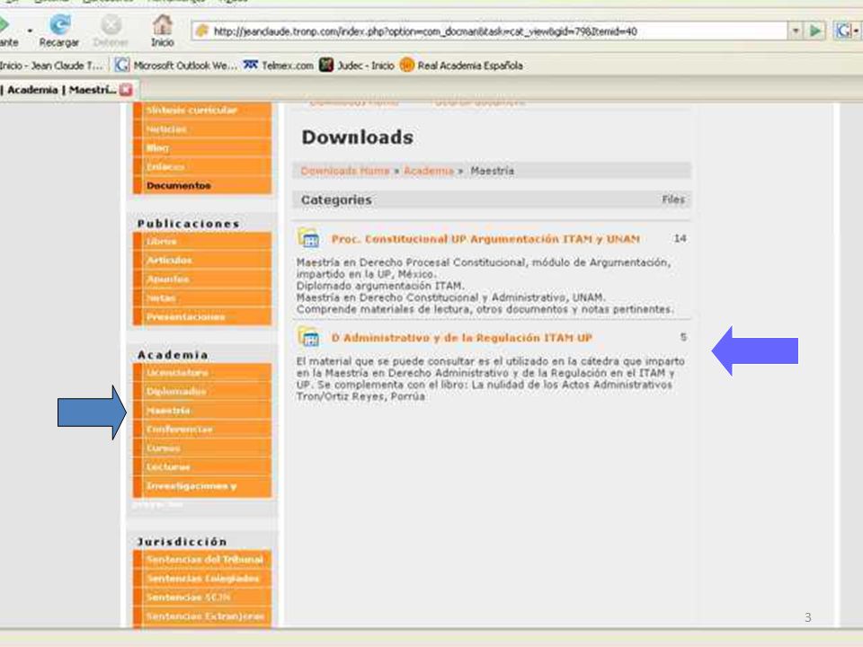Click the Jurisdicción section heading

(x=182, y=541)
